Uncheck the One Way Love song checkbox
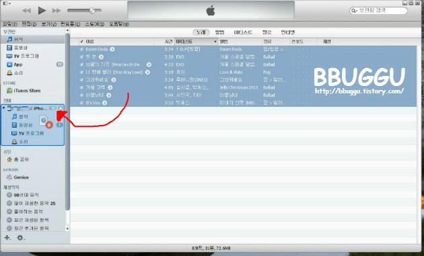The height and width of the screenshot is (256, 424). coord(81,73)
